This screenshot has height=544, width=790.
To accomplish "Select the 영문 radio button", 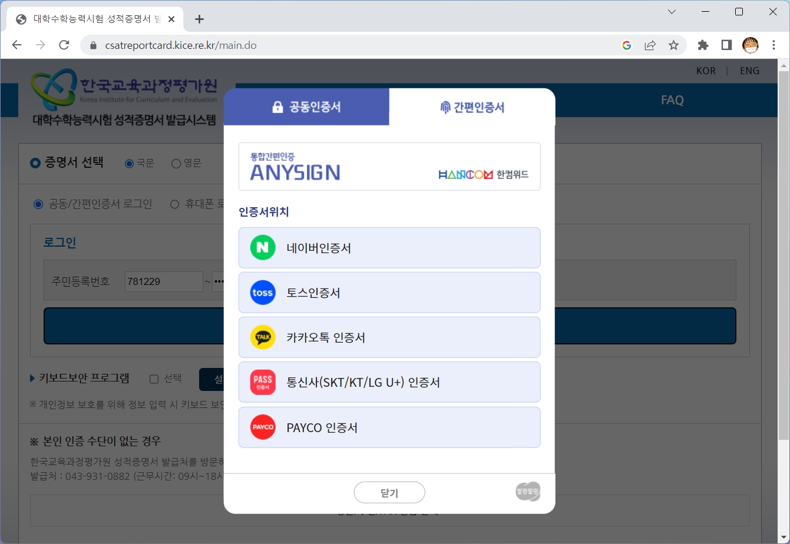I will pos(176,164).
